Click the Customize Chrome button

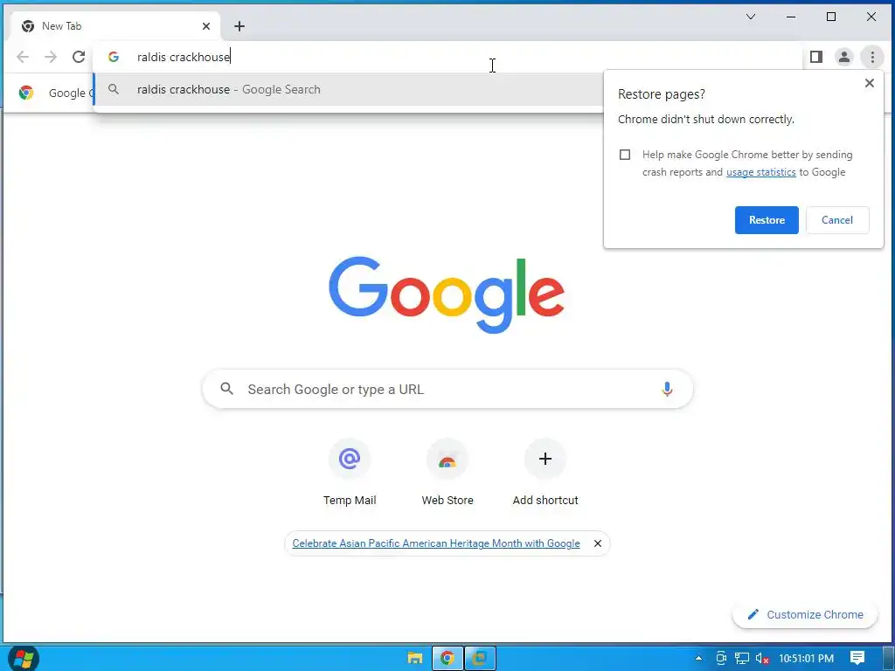pyautogui.click(x=805, y=615)
